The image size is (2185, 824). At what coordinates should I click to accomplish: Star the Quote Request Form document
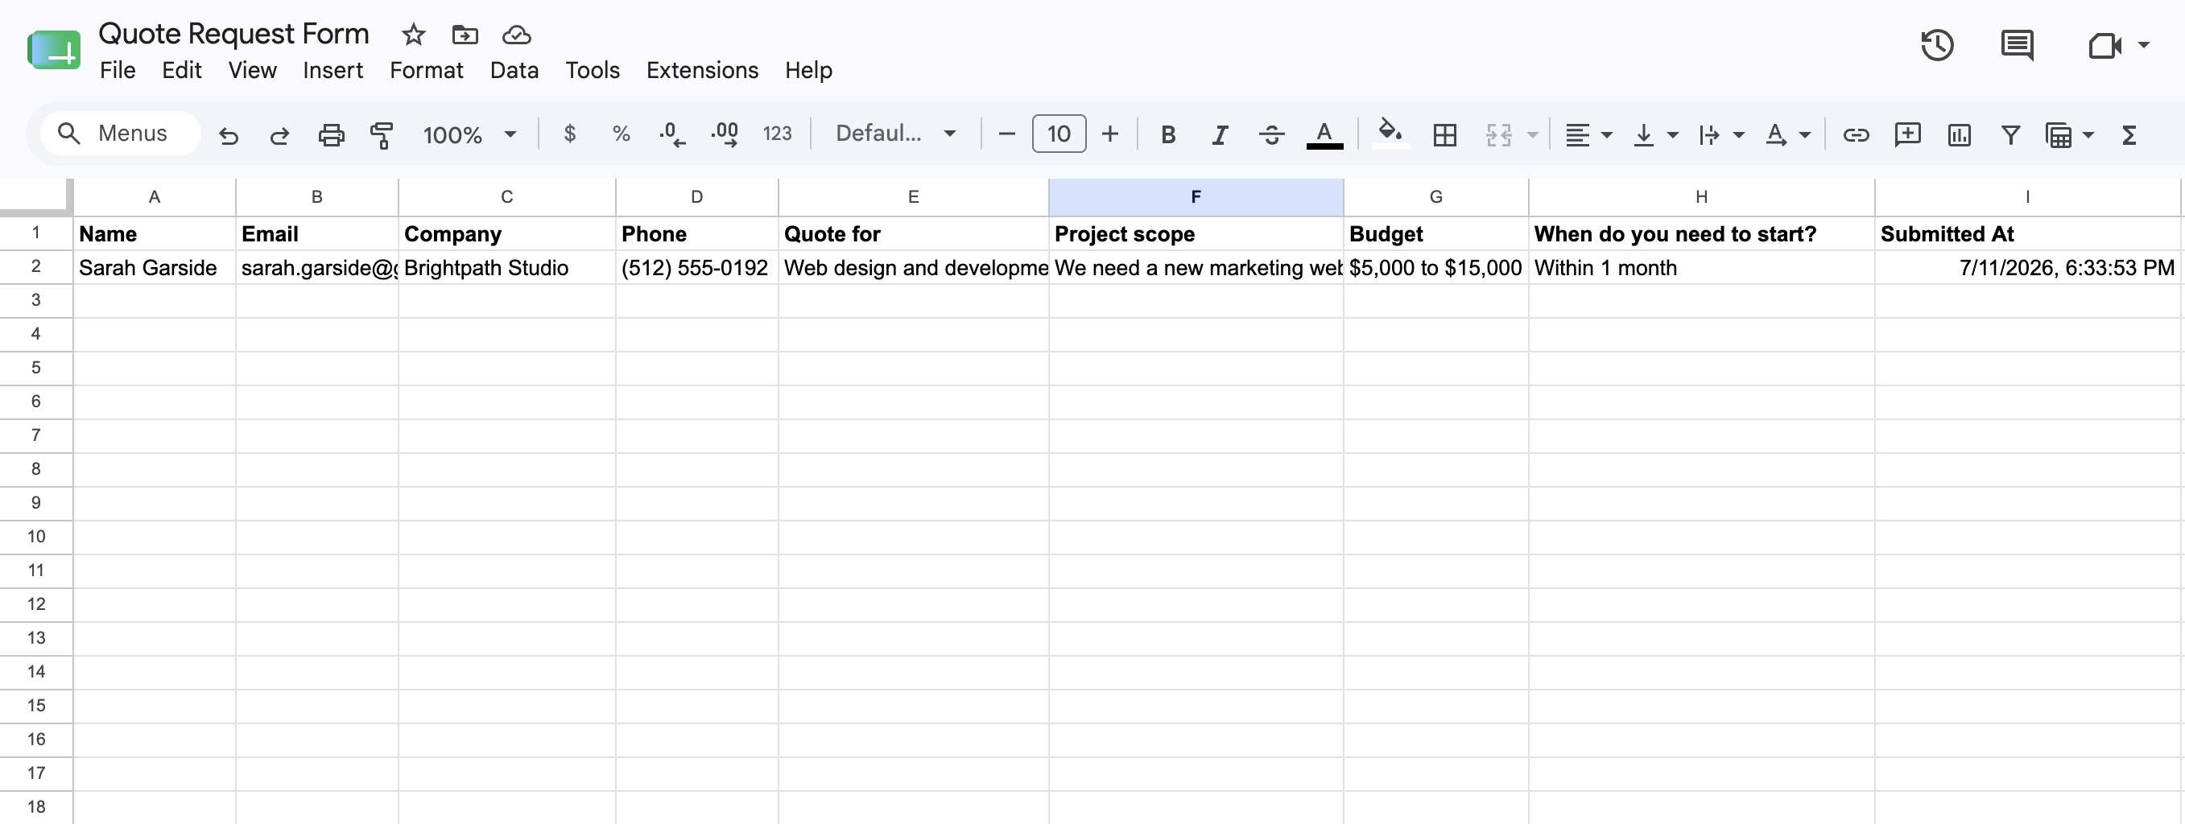point(413,35)
